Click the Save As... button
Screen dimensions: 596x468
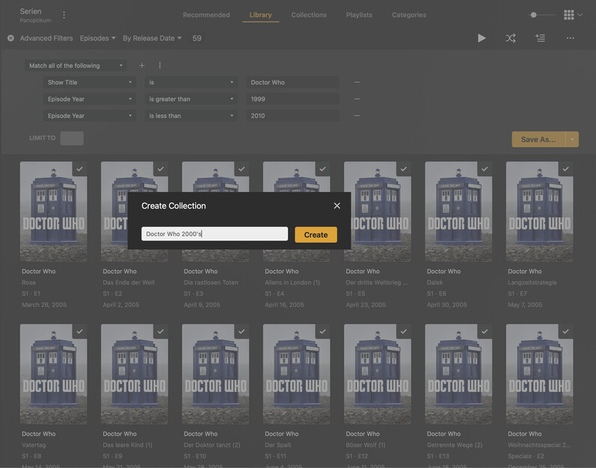[x=538, y=139]
